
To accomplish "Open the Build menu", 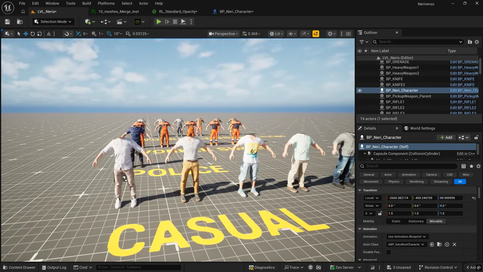I will click(87, 3).
